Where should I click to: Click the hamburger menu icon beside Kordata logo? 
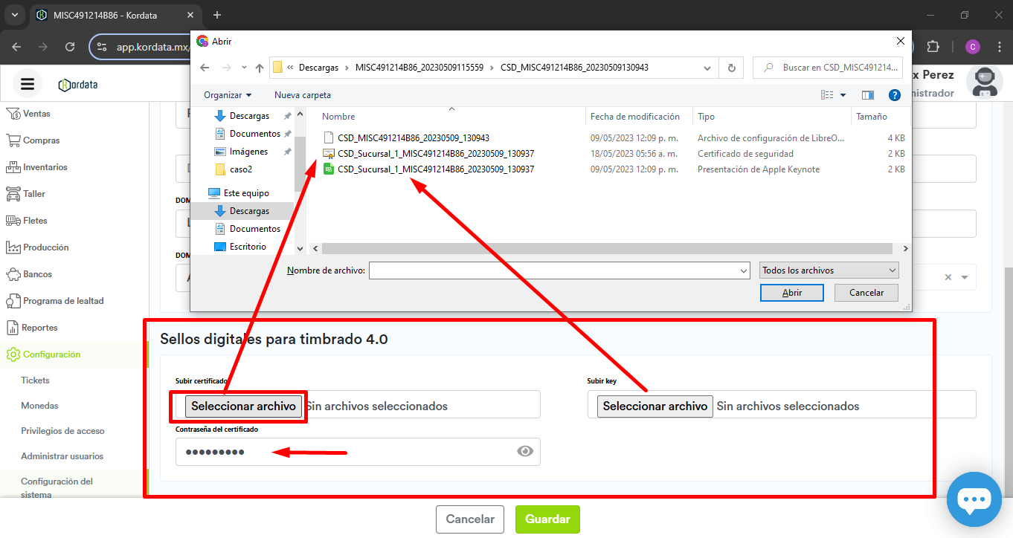click(x=28, y=84)
